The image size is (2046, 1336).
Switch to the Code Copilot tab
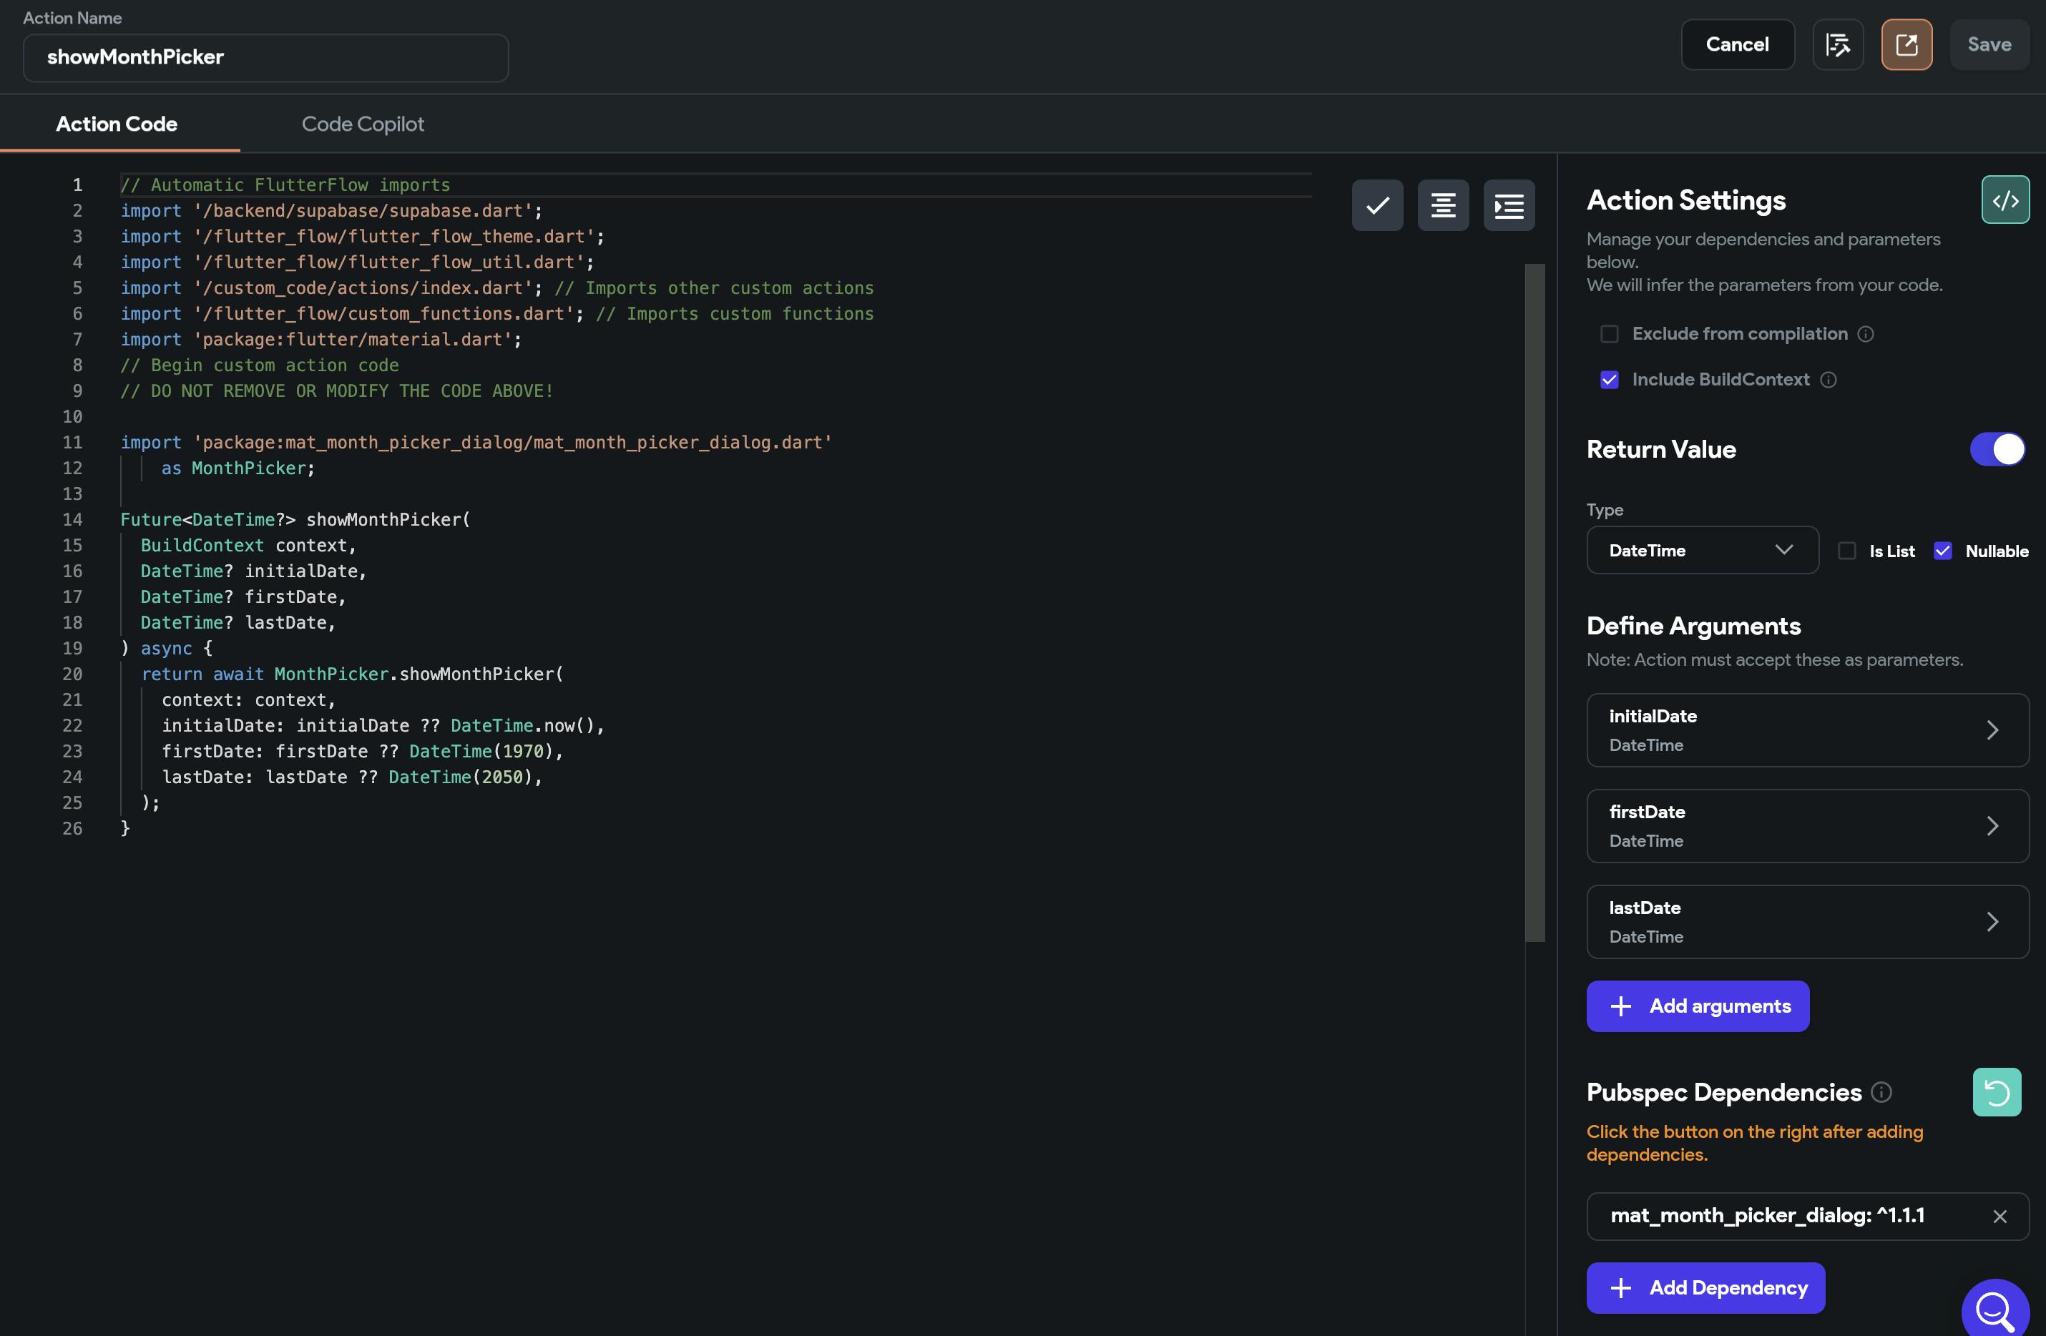click(363, 124)
